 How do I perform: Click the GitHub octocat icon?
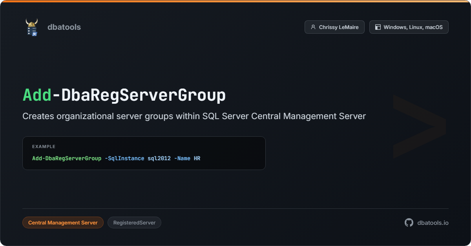[409, 222]
